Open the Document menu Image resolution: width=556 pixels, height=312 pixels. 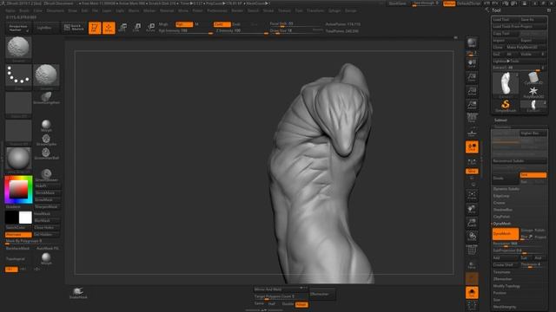click(56, 11)
